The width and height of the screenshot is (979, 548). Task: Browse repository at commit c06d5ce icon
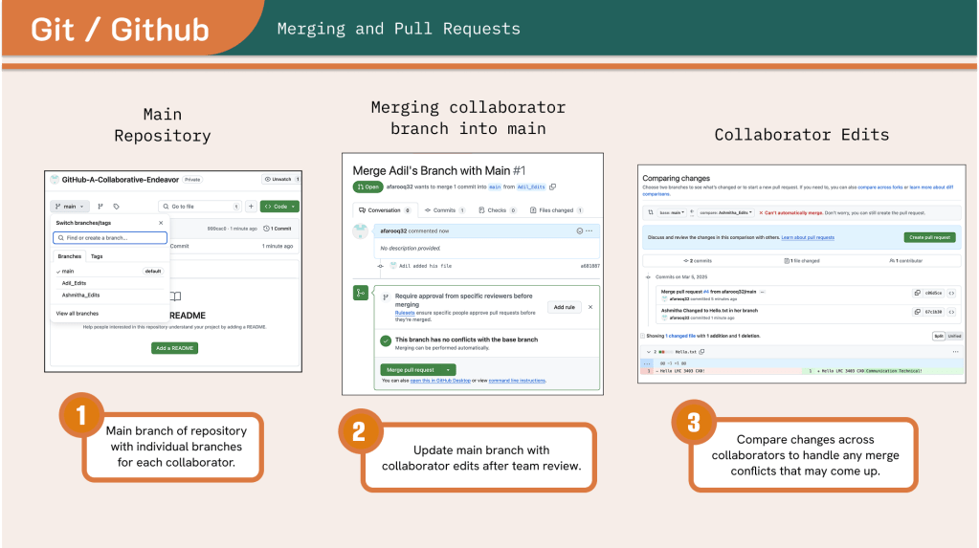tap(951, 293)
